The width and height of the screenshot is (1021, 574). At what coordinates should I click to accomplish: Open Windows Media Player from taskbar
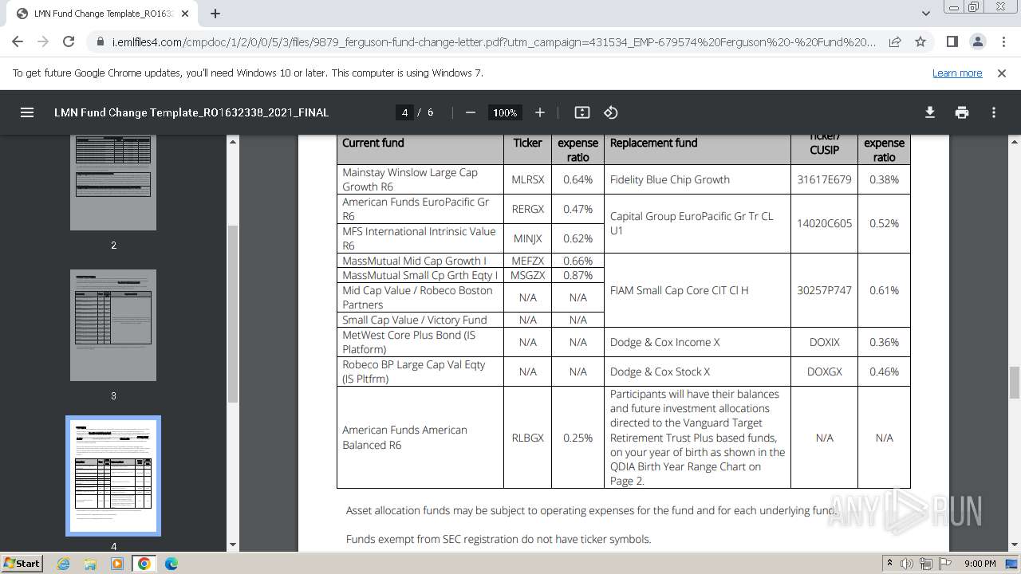coord(117,564)
